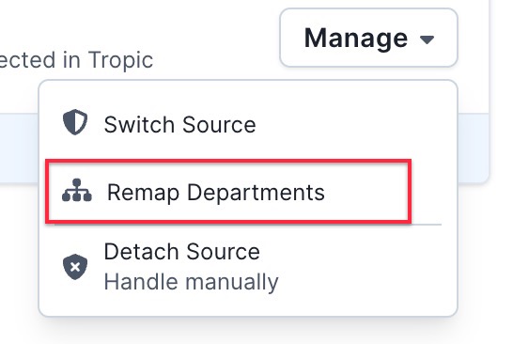Click the Switch Source text label
The width and height of the screenshot is (513, 344).
[x=179, y=125]
